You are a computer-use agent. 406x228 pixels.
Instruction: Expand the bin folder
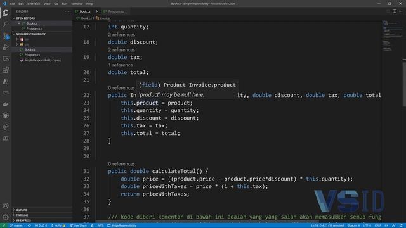[42, 39]
